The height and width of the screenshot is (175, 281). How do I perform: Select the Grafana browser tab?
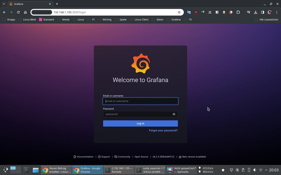pos(30,4)
